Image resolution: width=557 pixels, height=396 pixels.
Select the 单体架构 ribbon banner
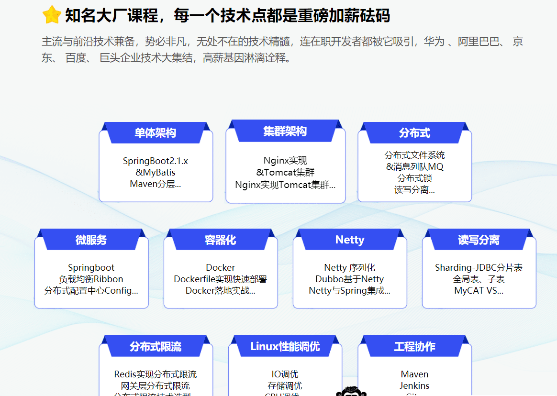[156, 132]
